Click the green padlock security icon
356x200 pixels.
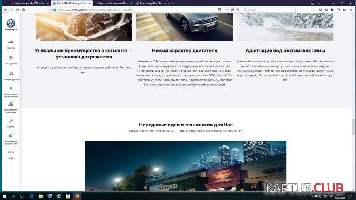[55, 10]
